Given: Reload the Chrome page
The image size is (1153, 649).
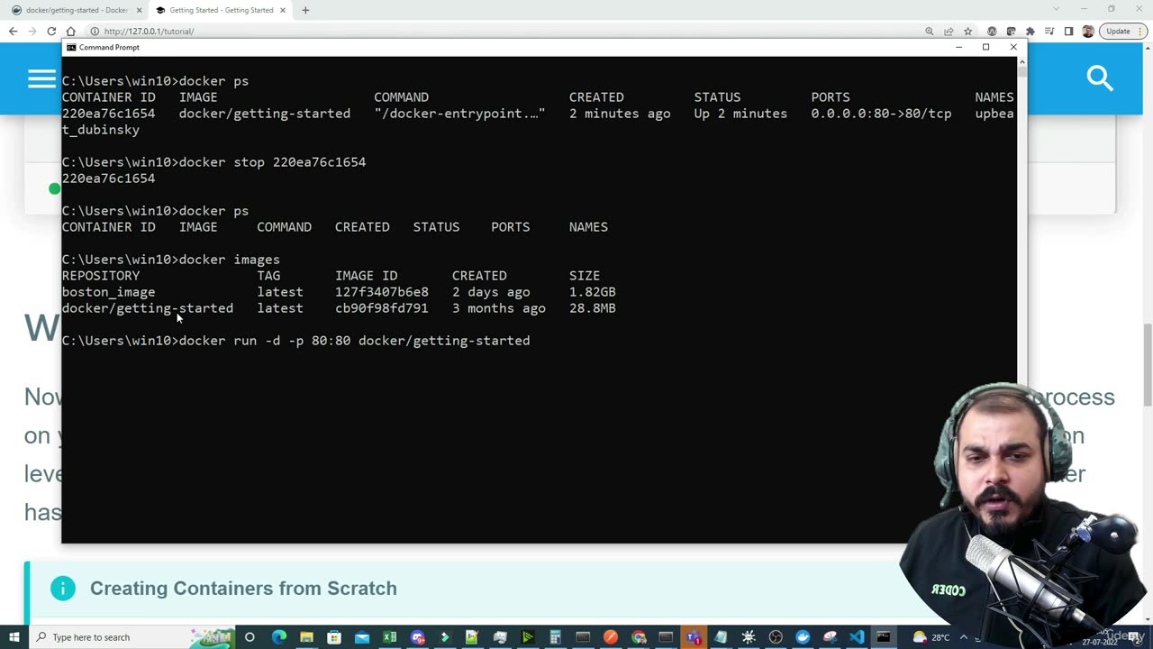Looking at the screenshot, I should [x=51, y=31].
